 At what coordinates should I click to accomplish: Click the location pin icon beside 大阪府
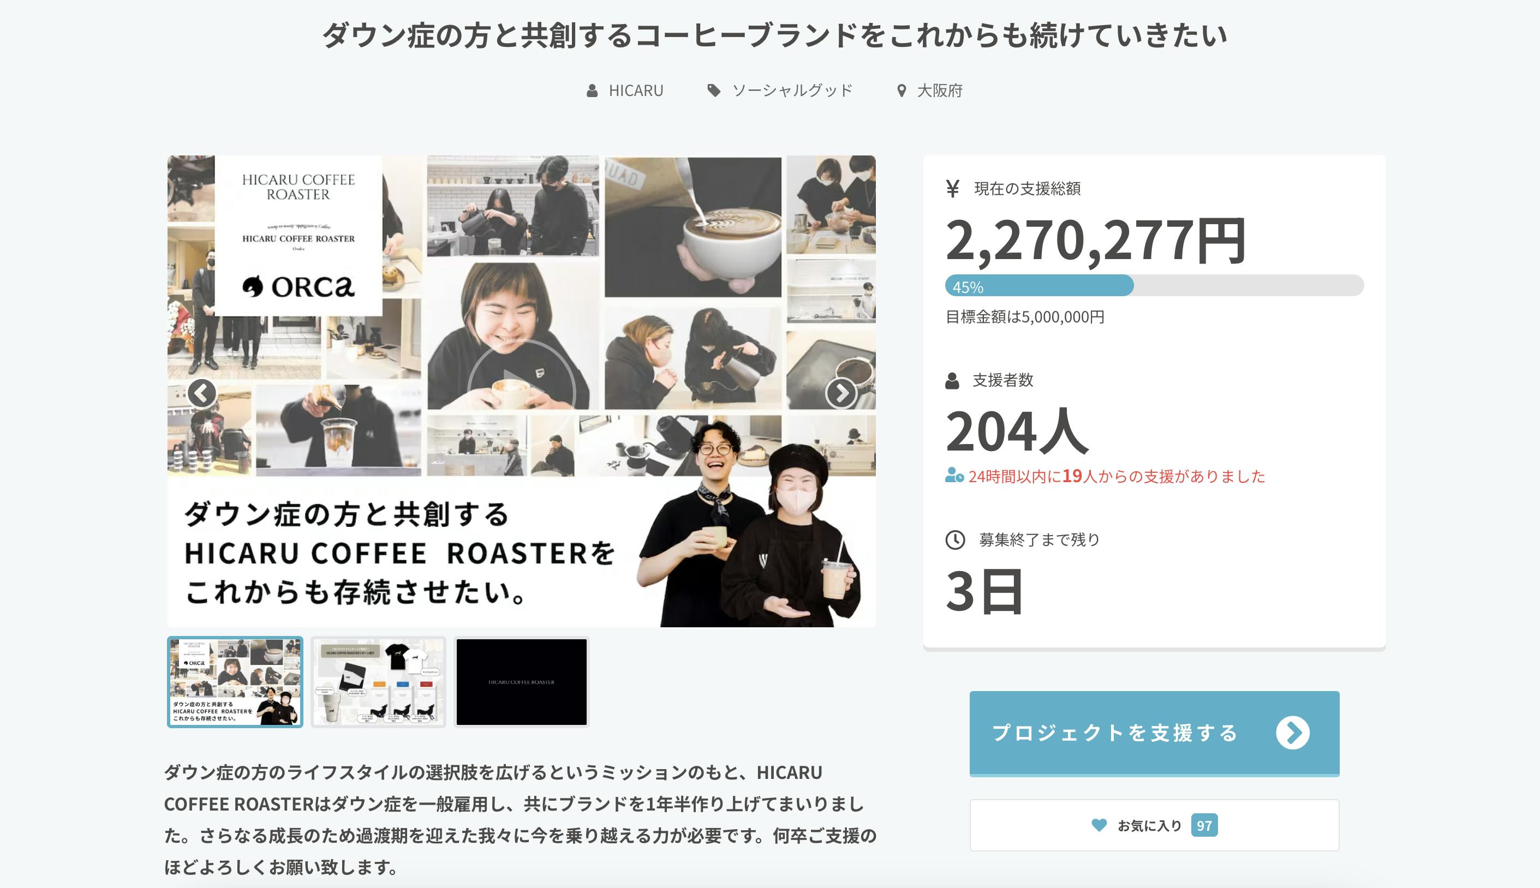click(x=901, y=91)
